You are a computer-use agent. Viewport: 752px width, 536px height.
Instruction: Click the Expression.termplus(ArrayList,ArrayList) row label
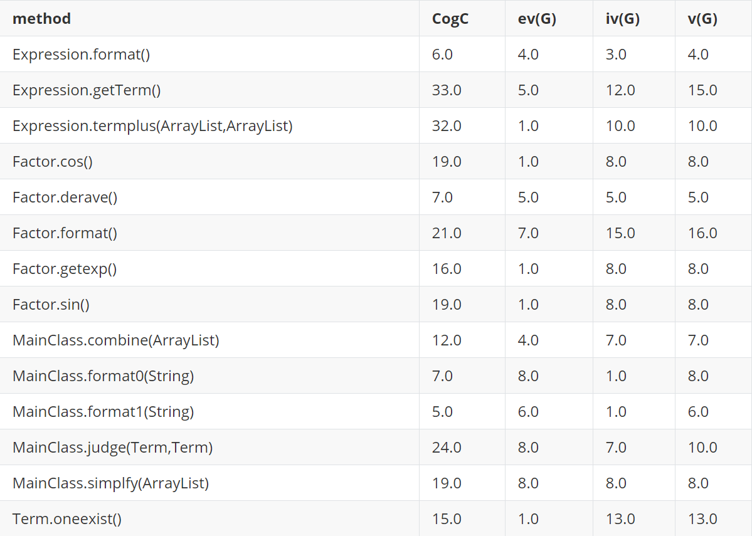[x=152, y=126]
